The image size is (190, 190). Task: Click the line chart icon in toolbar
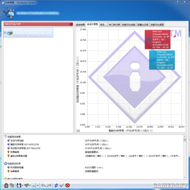point(34,185)
